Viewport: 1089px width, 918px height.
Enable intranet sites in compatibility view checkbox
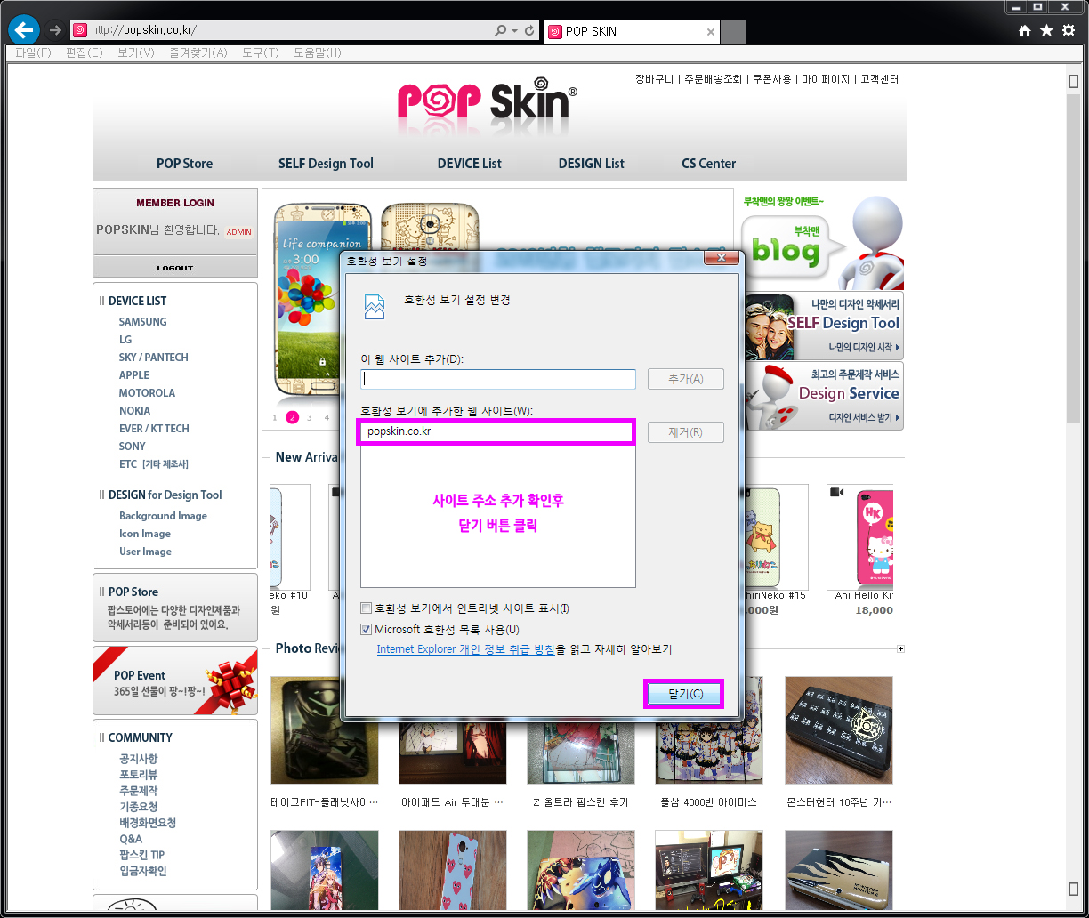pyautogui.click(x=367, y=608)
